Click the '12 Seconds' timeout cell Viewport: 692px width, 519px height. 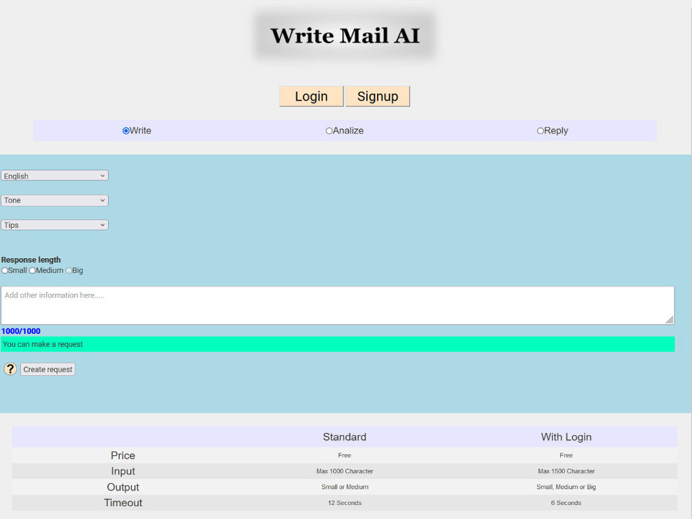coord(345,503)
